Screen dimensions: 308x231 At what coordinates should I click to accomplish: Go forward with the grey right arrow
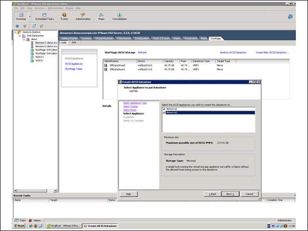[25, 26]
